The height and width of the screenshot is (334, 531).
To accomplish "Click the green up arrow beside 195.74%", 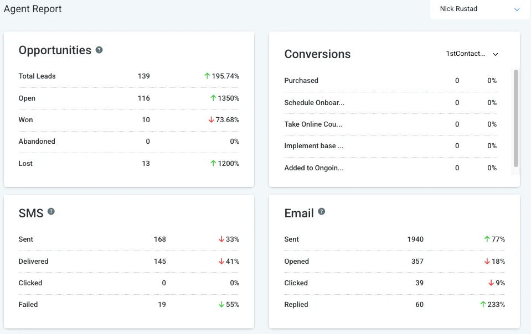I will tap(207, 76).
